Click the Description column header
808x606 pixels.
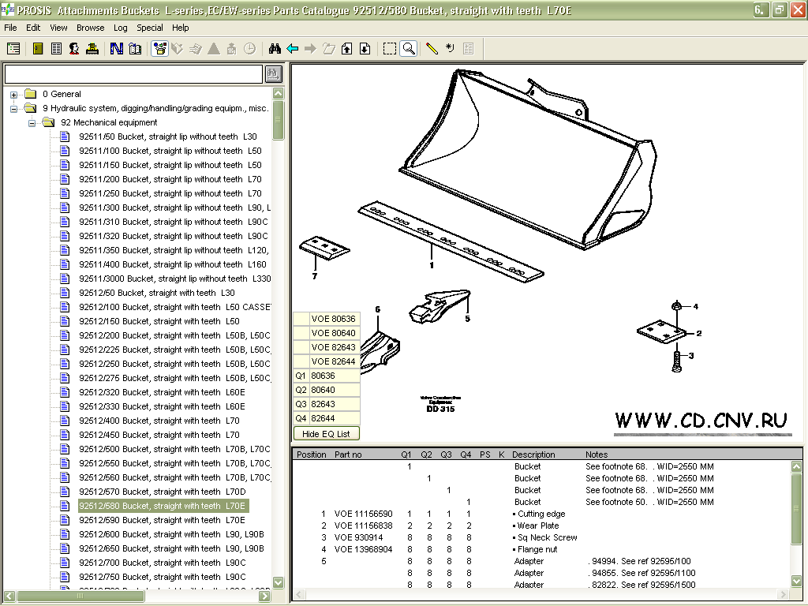click(x=533, y=454)
